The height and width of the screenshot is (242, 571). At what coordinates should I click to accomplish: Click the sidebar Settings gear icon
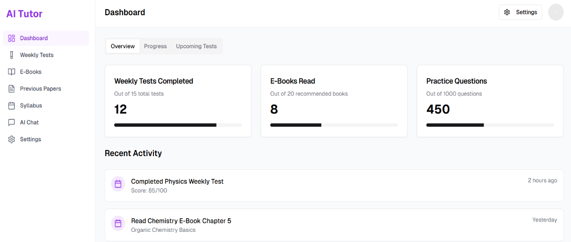[11, 139]
